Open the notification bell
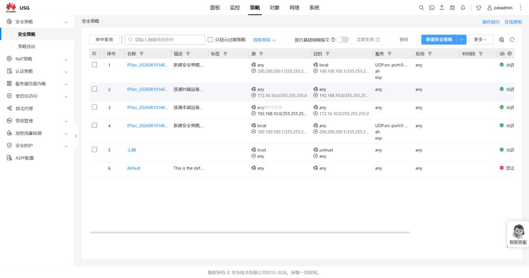Screen dimensions: 529x278 (x=463, y=7)
